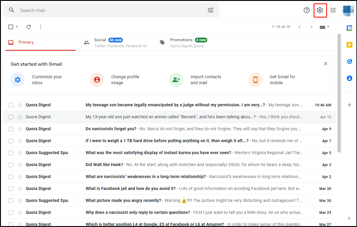Click the search magnifier icon
Screen dimensions: 357x227
point(11,10)
